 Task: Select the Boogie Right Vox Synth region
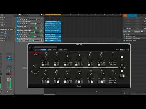tap(53, 40)
